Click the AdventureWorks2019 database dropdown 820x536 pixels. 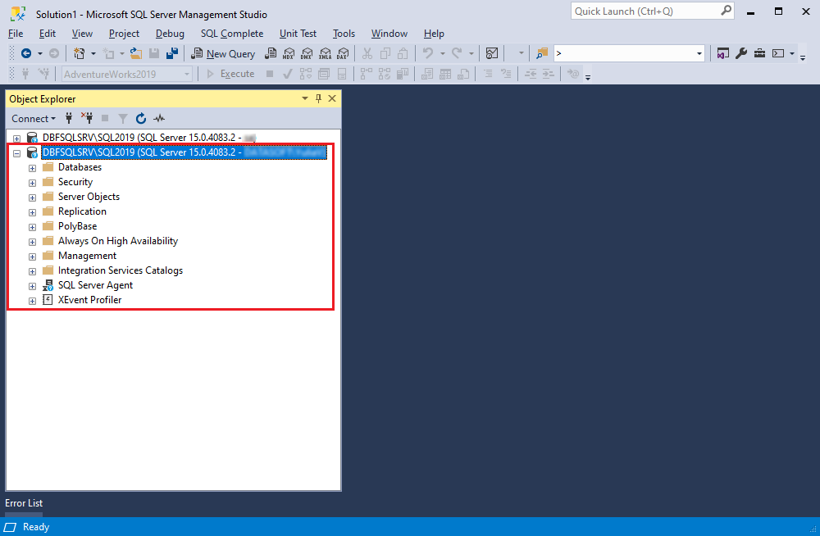tap(127, 74)
